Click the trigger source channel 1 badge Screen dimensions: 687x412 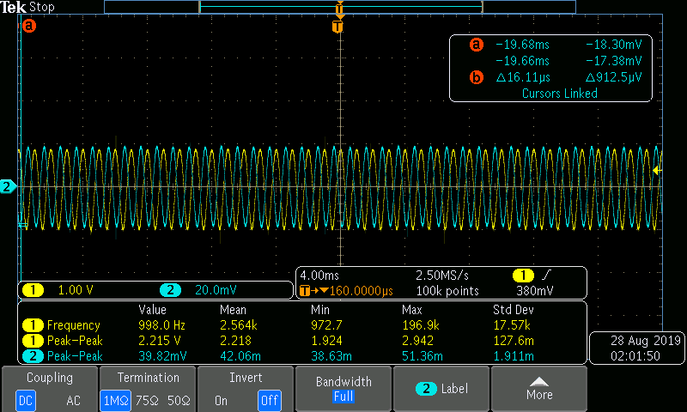(523, 276)
